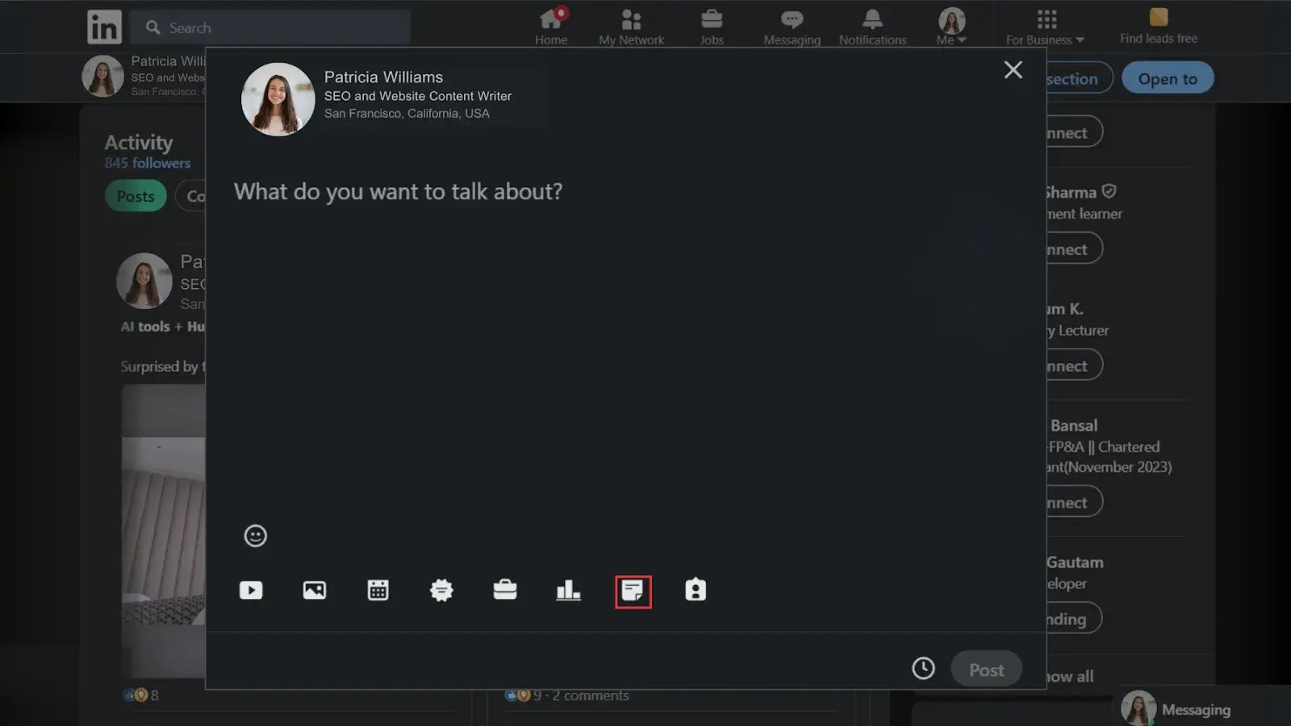Screen dimensions: 1291x726
Task: Close the post composer dialog
Action: click(x=1013, y=70)
